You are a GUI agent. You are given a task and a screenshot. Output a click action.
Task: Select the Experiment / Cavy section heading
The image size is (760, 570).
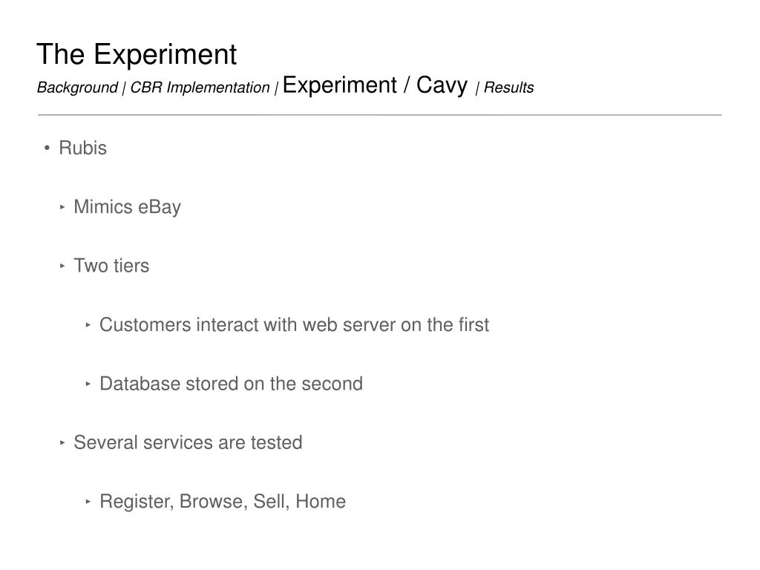point(375,85)
